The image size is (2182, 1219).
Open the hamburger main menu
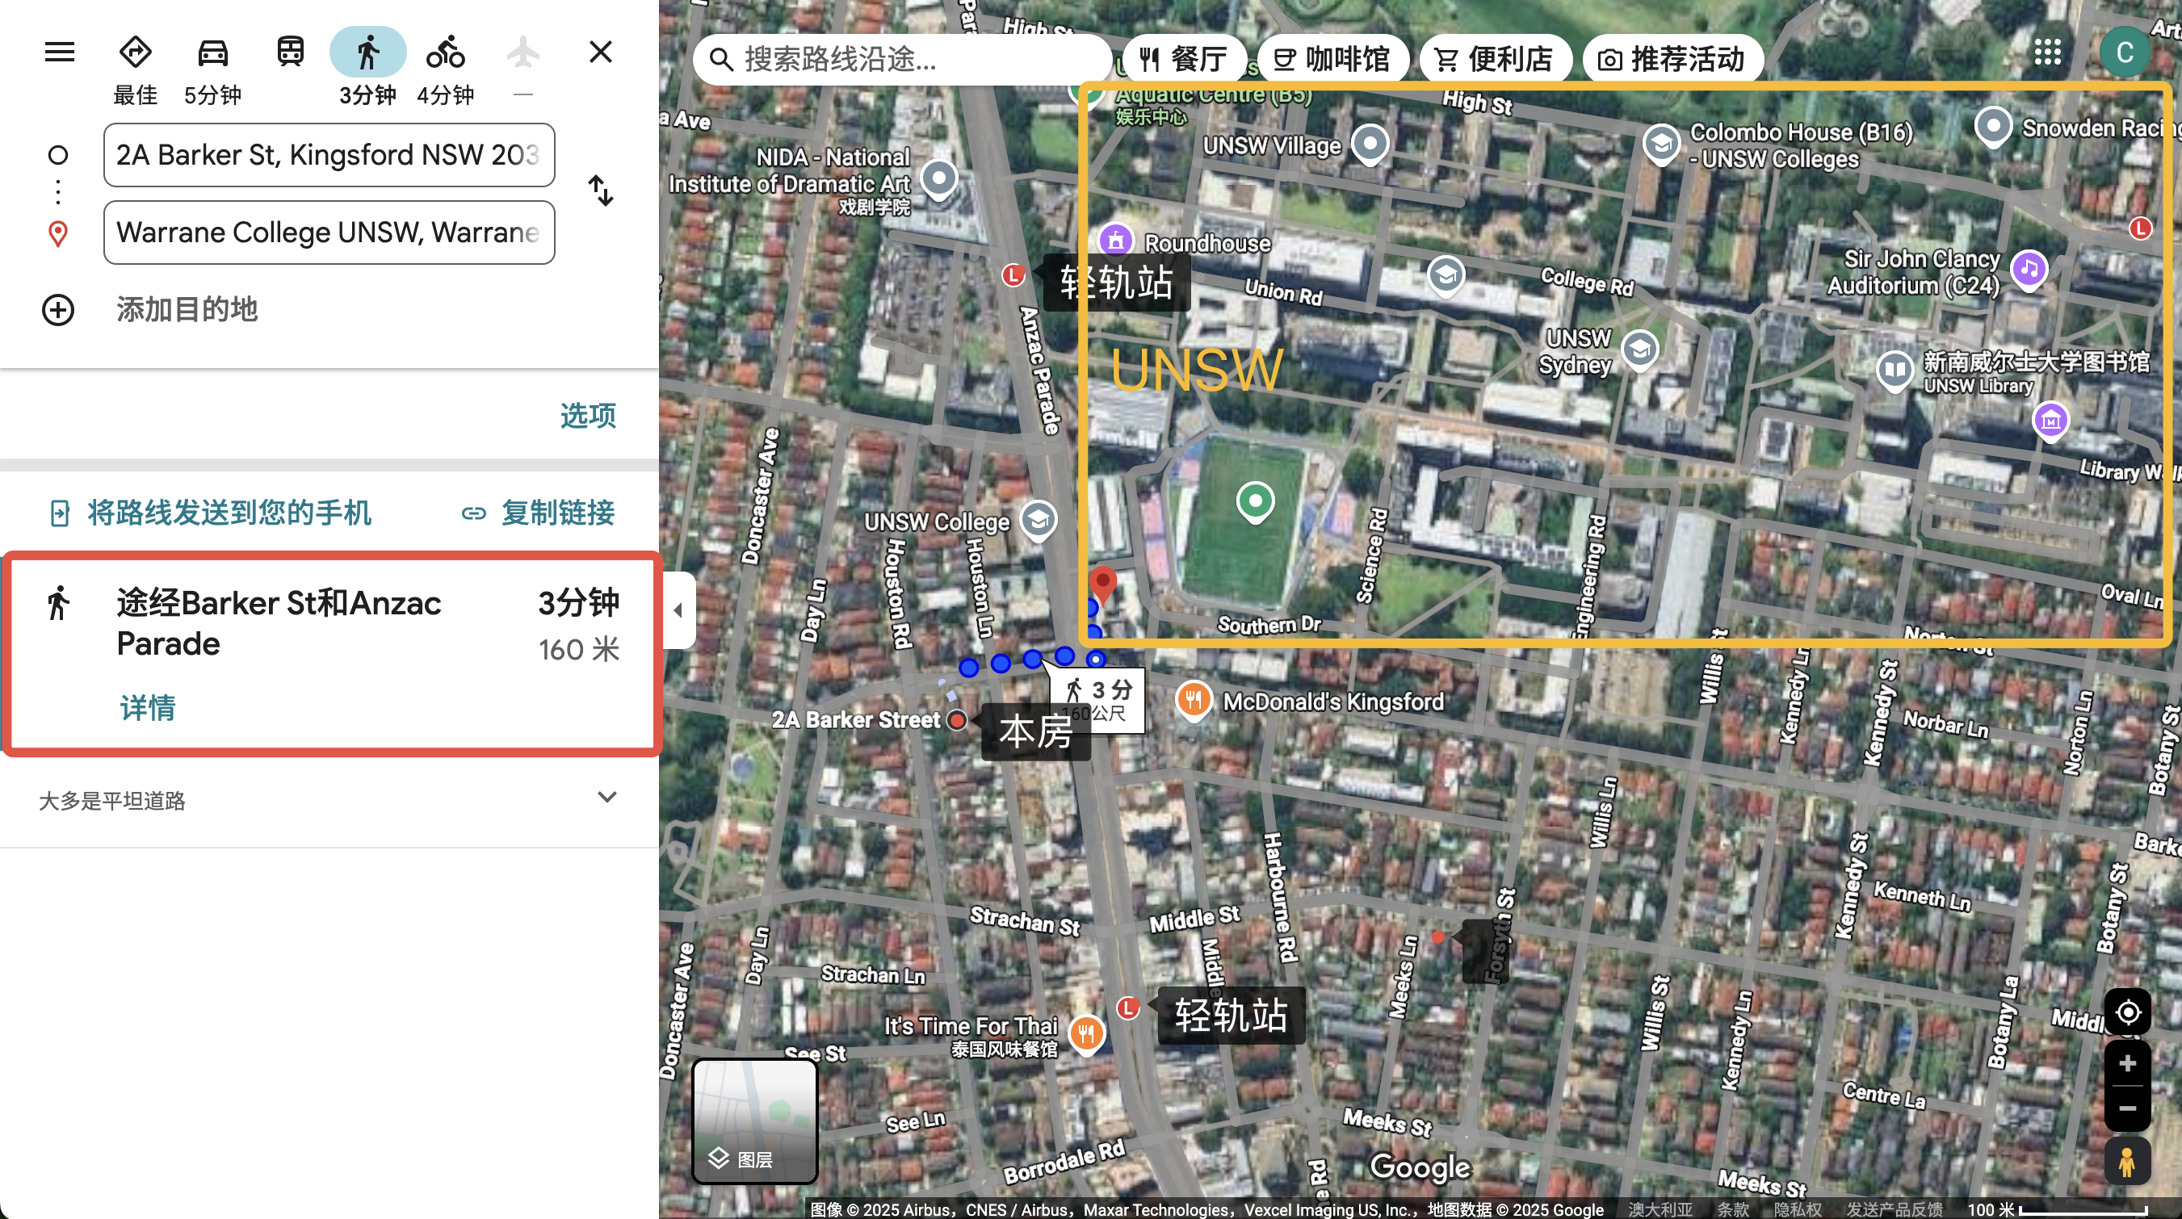[59, 52]
